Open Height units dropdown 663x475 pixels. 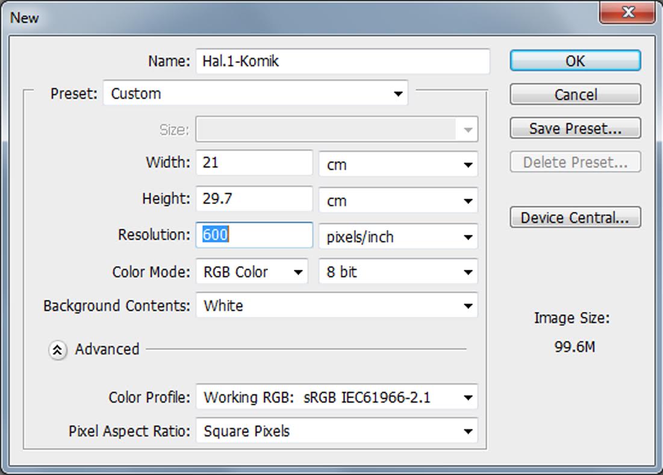click(397, 200)
